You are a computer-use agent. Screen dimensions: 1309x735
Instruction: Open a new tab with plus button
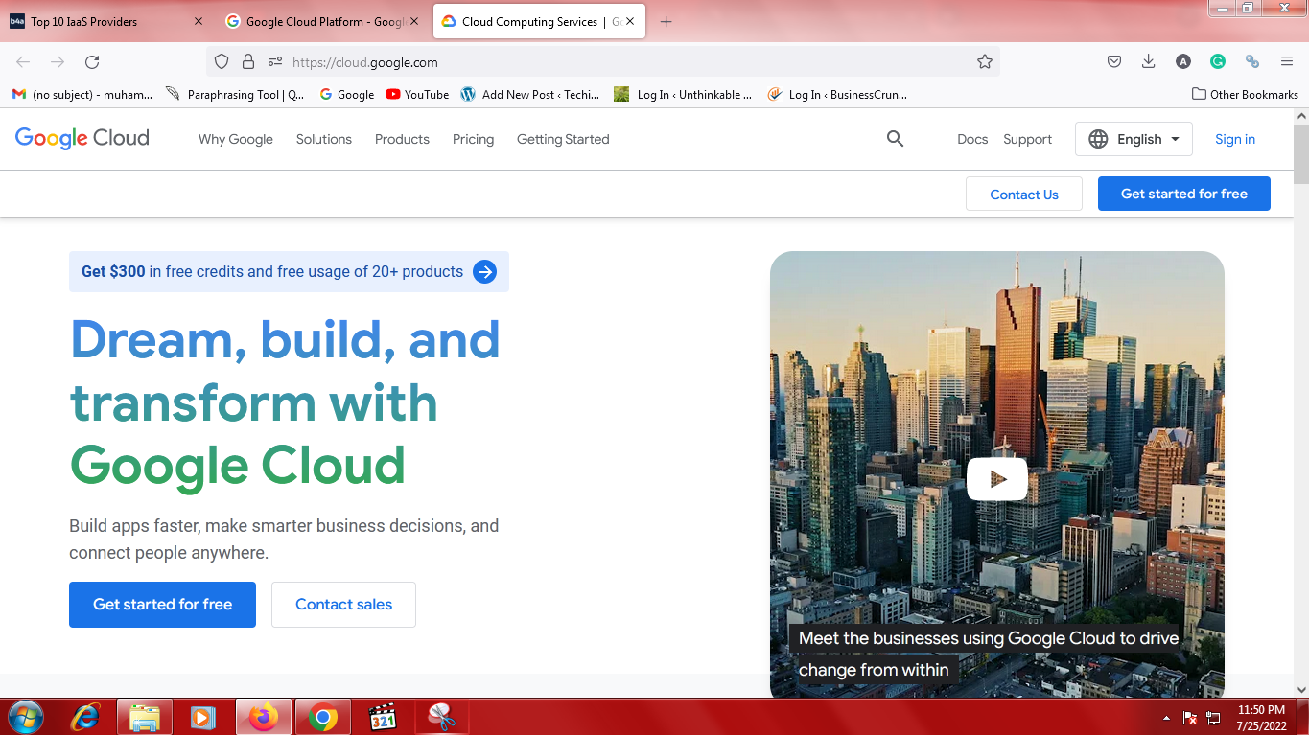[x=666, y=21]
